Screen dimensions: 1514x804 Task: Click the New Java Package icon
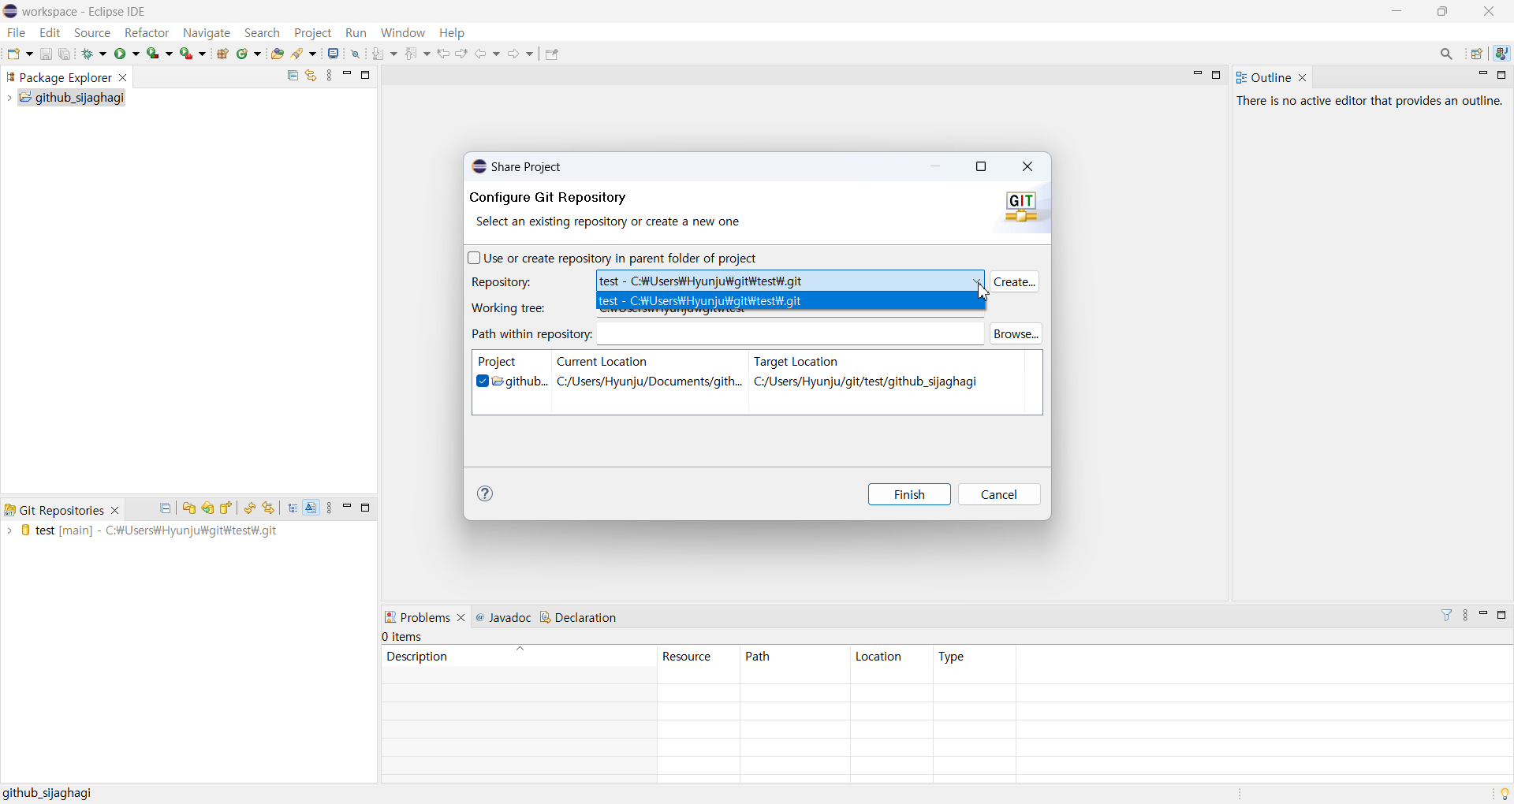pyautogui.click(x=223, y=54)
